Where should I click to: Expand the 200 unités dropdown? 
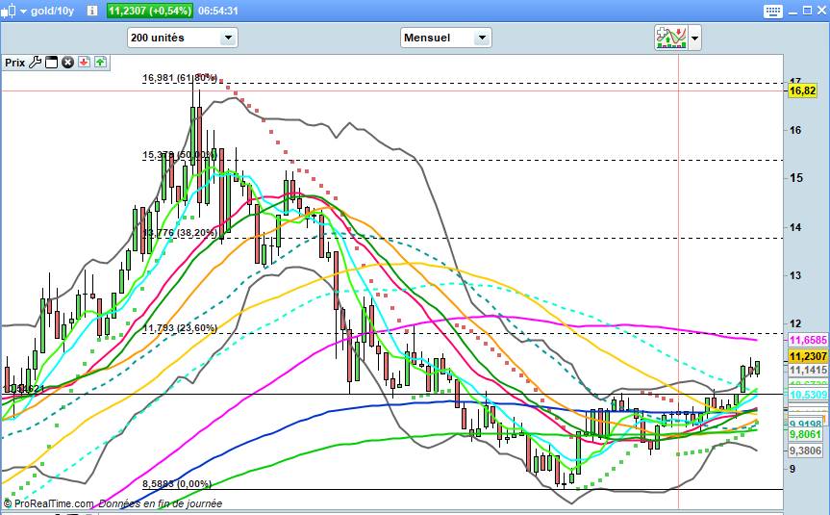[228, 38]
